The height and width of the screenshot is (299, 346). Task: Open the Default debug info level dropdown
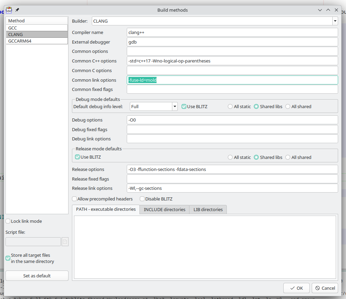pos(175,106)
